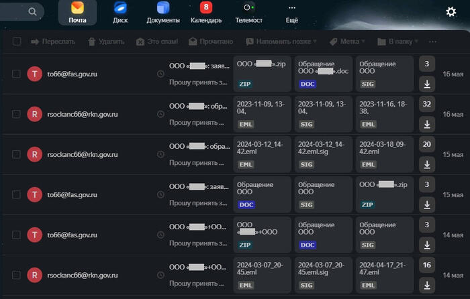Click clock icon on 15 мая fas.gov.ru email

point(160,194)
